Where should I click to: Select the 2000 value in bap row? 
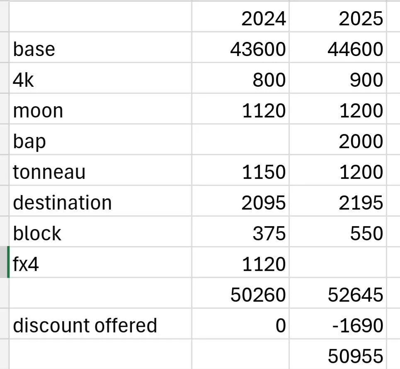(x=338, y=139)
